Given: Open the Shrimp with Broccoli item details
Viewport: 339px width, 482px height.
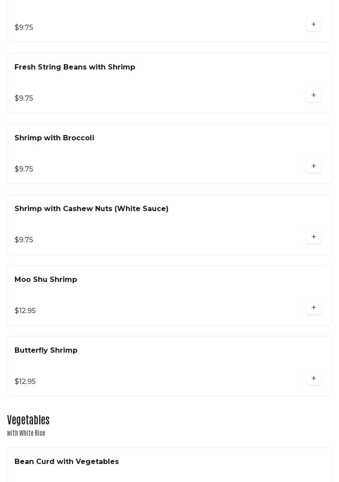Looking at the screenshot, I should coord(54,138).
